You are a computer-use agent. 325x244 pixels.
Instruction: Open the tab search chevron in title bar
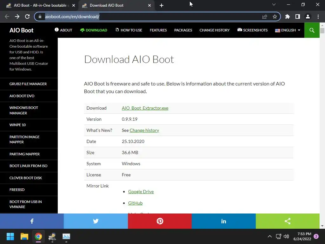274,4
